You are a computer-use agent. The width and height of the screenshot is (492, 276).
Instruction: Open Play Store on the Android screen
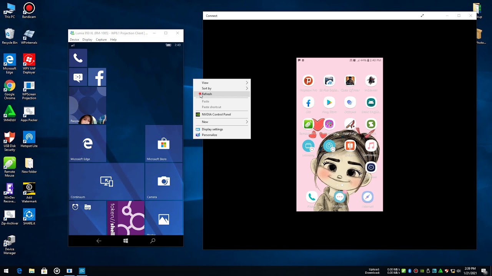[x=329, y=103]
